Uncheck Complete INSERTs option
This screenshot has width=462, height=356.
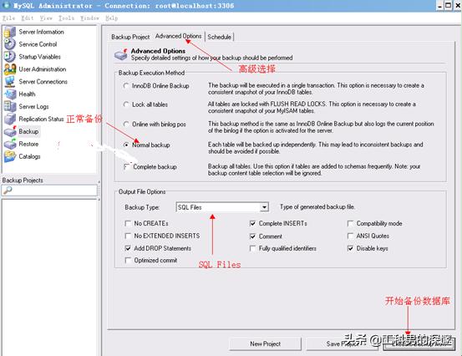[252, 223]
